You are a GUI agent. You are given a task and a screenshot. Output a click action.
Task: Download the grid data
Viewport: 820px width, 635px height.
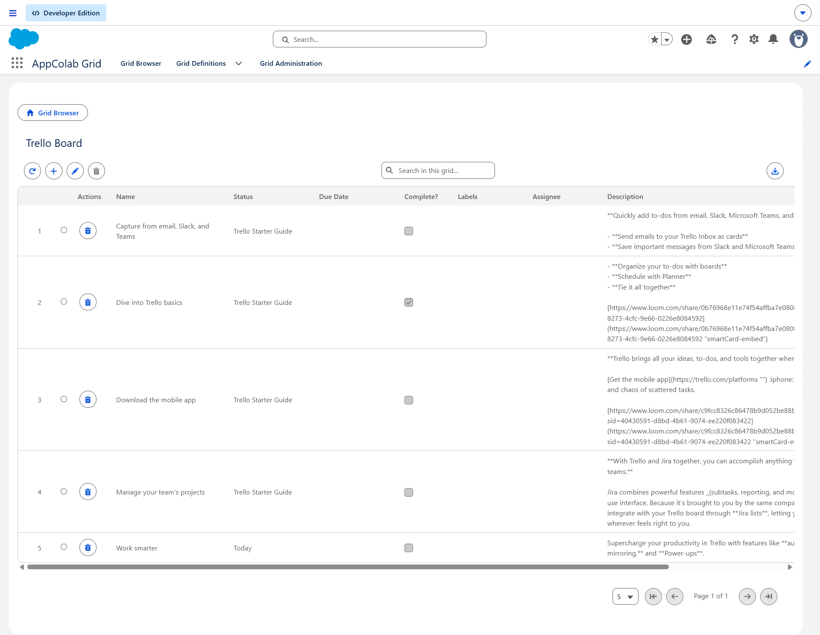click(x=775, y=171)
